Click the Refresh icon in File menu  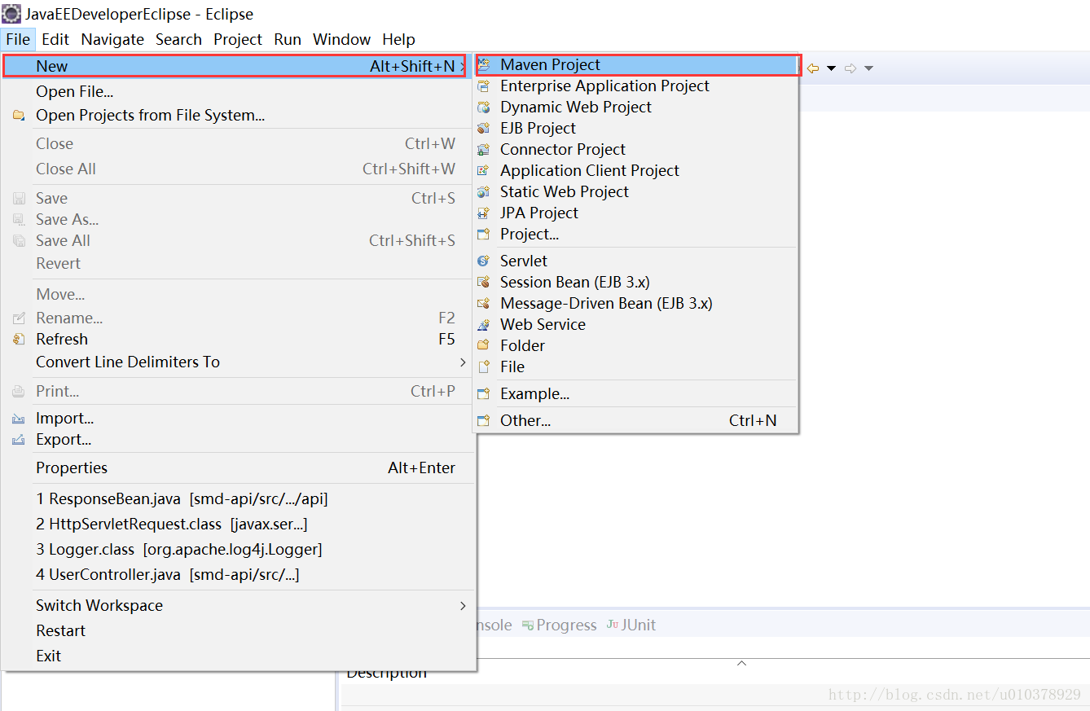tap(19, 340)
